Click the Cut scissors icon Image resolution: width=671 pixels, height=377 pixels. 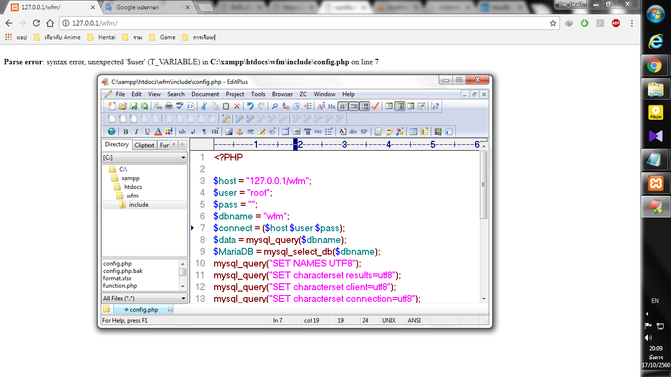pyautogui.click(x=204, y=106)
